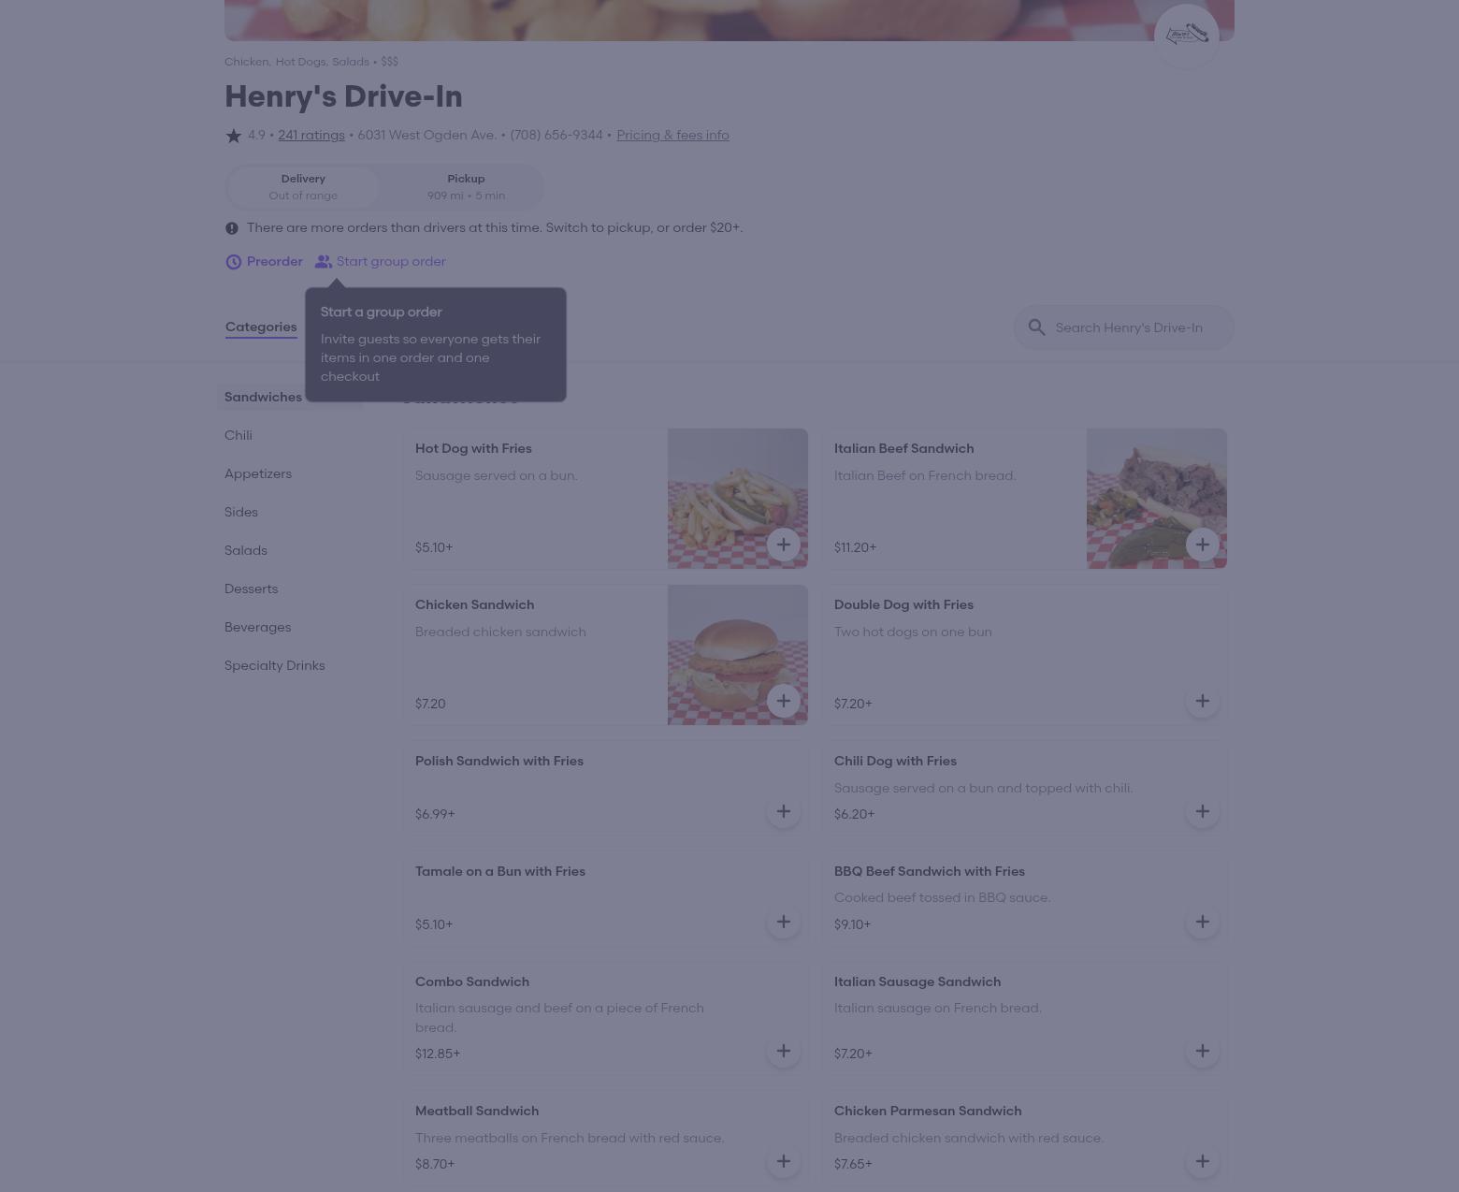The width and height of the screenshot is (1459, 1192).
Task: Click the Chicken Sandwich title
Action: tap(475, 604)
